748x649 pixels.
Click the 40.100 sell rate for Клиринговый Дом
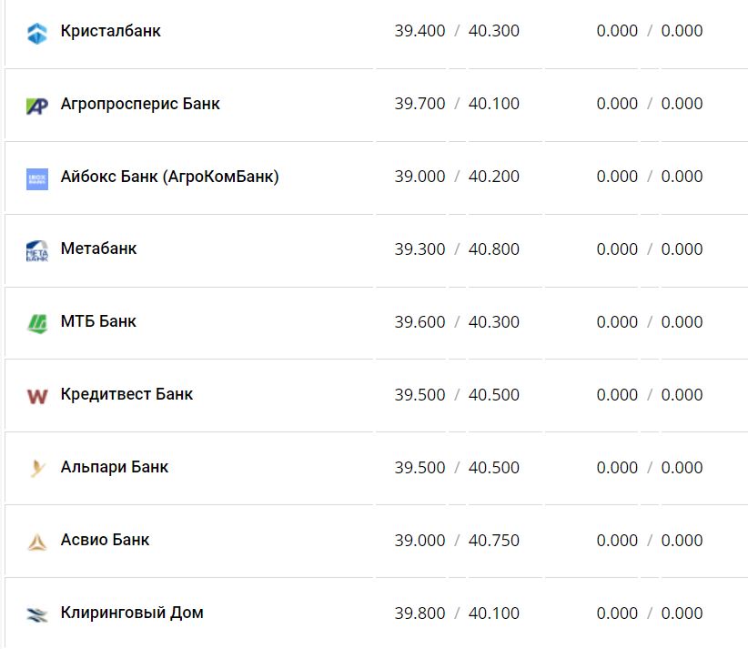(x=494, y=613)
